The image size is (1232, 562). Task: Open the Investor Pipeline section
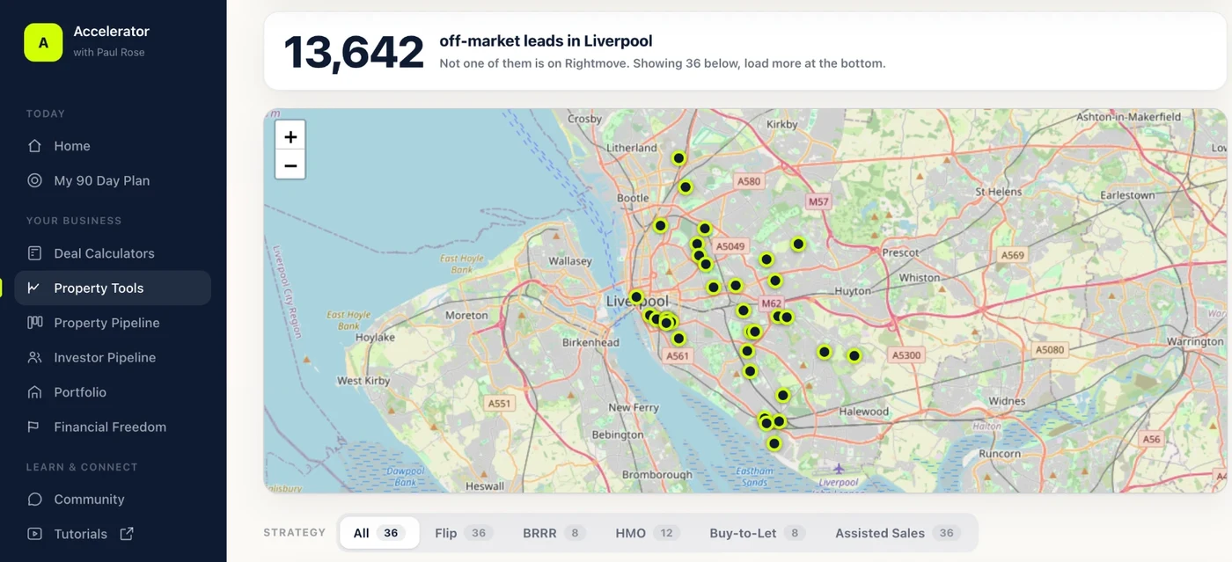[113, 357]
